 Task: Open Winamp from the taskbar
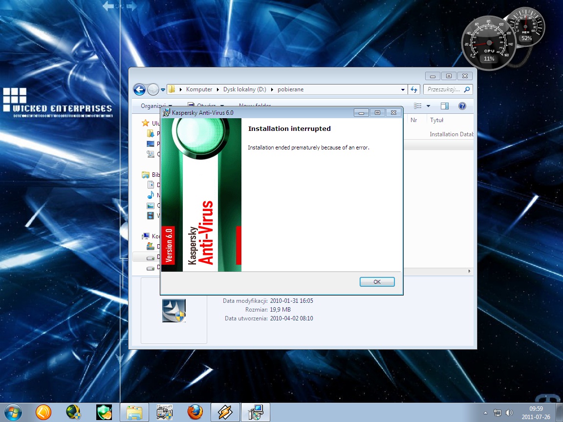(225, 412)
